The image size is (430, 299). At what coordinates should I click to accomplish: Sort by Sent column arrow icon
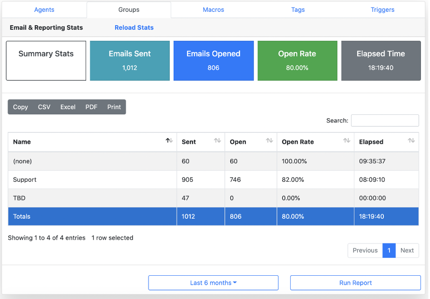217,140
